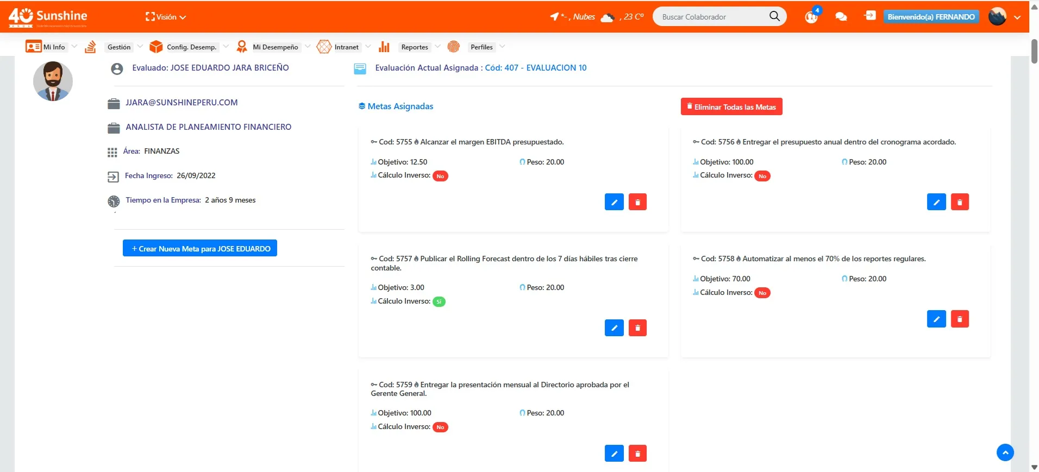Click ANALISTA DE PLANEAMIENTO FINANCIERO text
This screenshot has width=1039, height=472.
tap(209, 127)
